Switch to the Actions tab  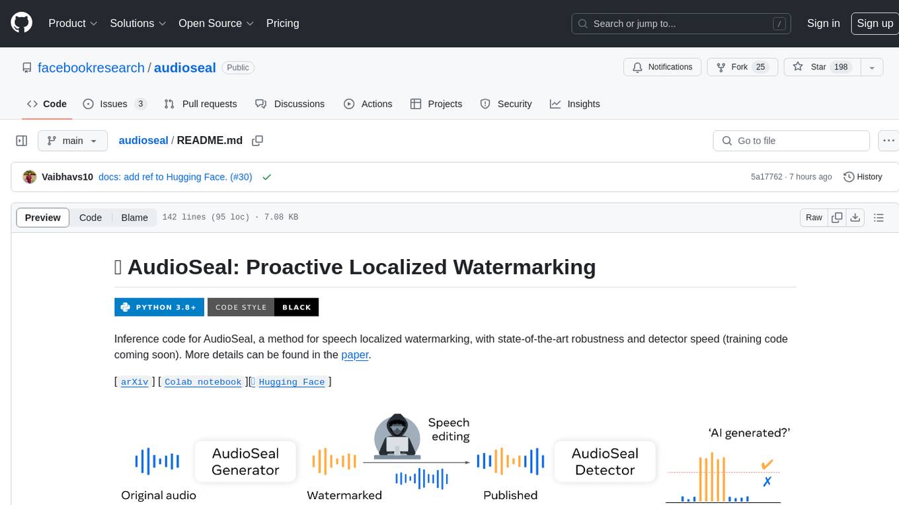pos(368,104)
